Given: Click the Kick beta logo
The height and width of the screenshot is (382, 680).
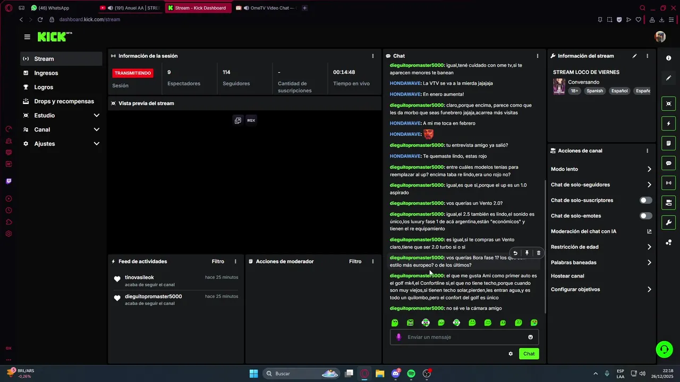Looking at the screenshot, I should [x=55, y=37].
